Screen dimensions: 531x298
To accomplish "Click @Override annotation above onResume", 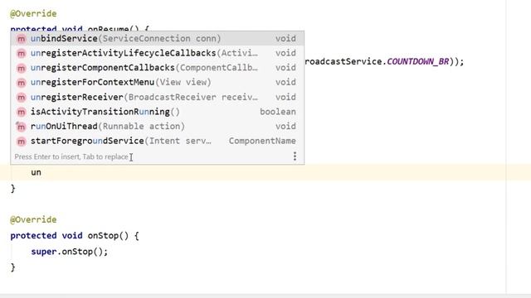I will [33, 13].
